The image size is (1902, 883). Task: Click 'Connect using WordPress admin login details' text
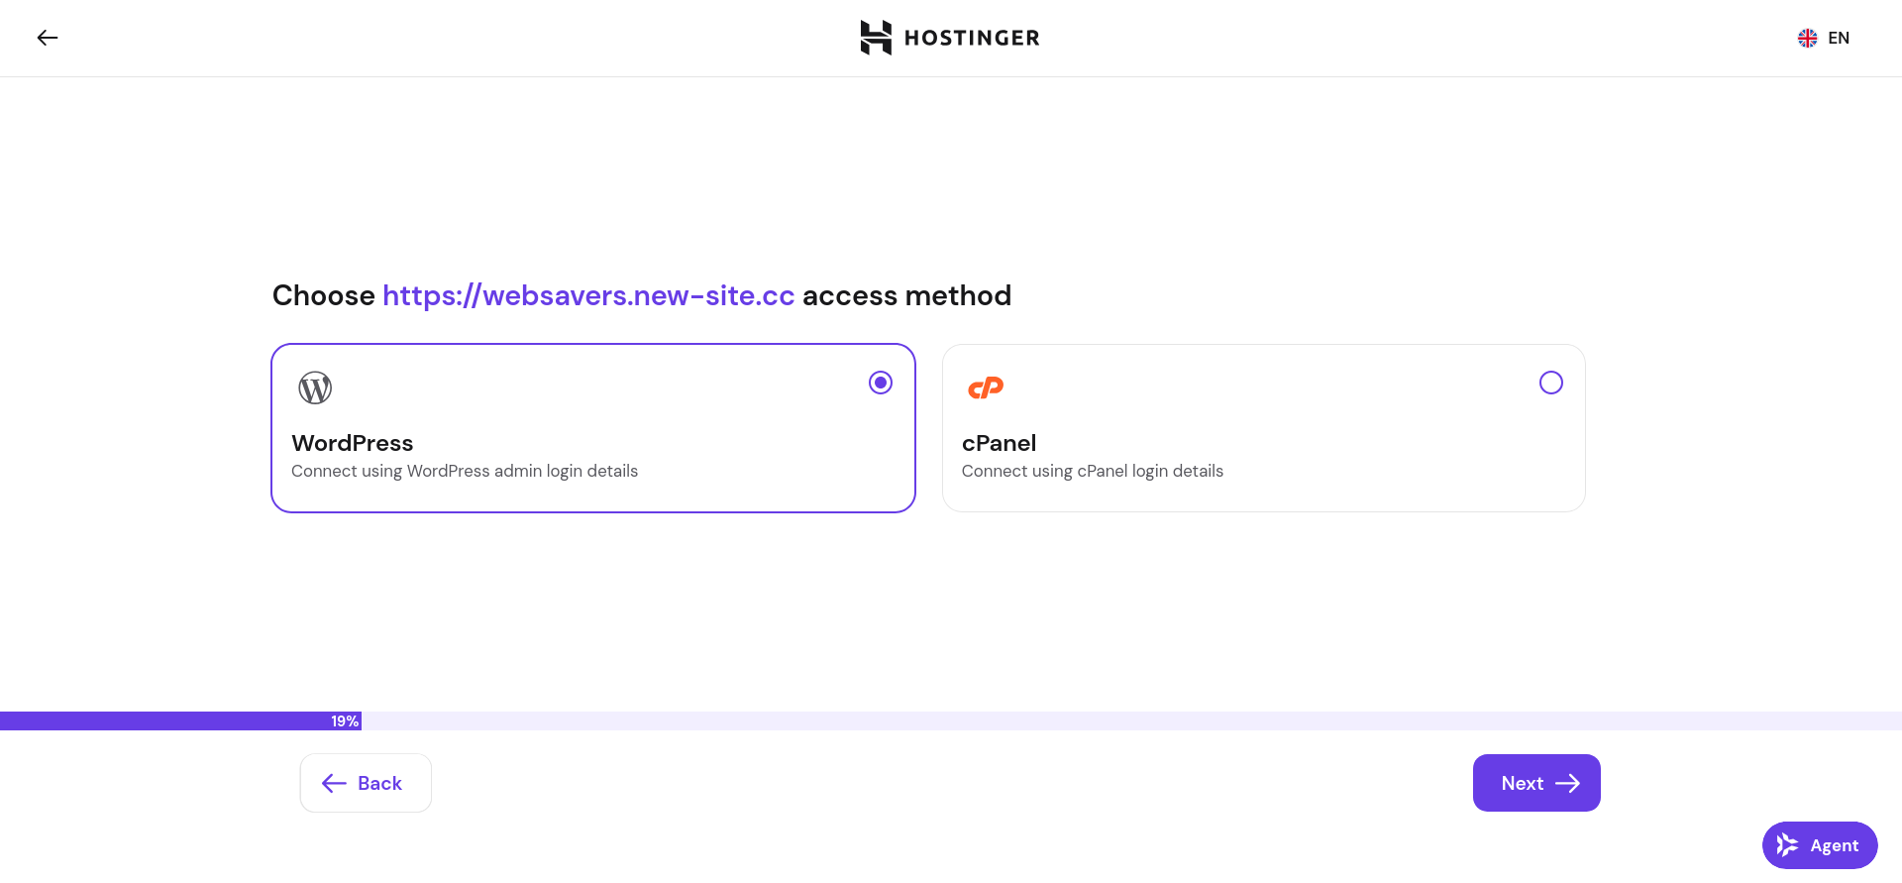point(465,471)
